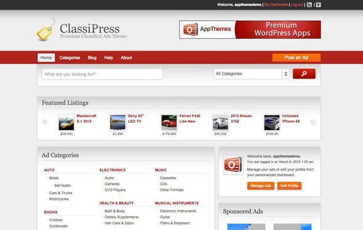
Task: Open the Cookbooks subcategory
Action: point(58,226)
